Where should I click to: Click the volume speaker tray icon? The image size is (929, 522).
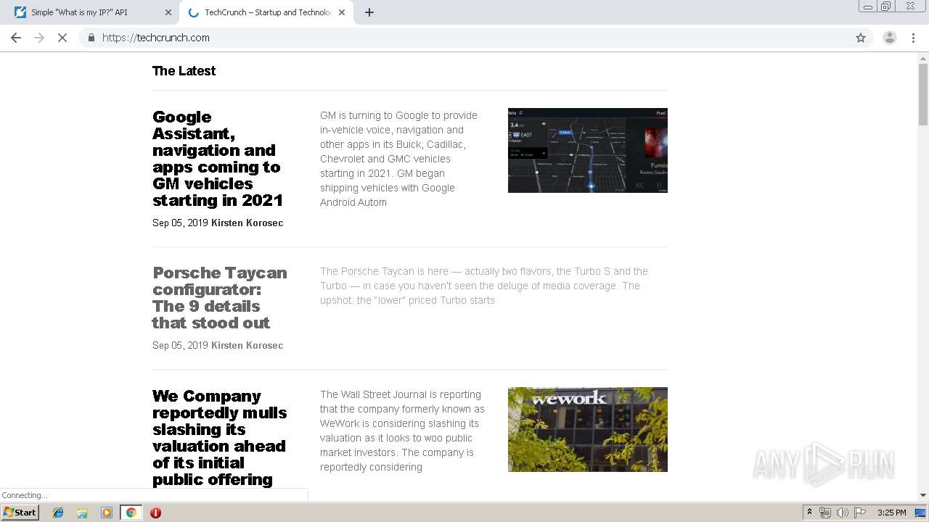pos(842,513)
